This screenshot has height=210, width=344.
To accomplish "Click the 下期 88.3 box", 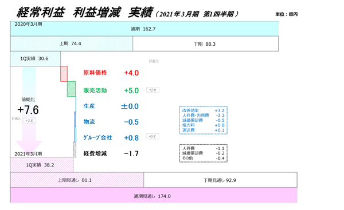I will [206, 44].
